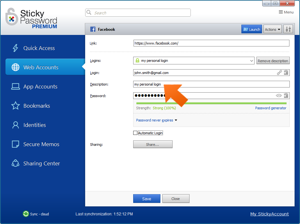Viewport: 300px width, 224px height.
Task: Focus the Search input field
Action: (138, 12)
